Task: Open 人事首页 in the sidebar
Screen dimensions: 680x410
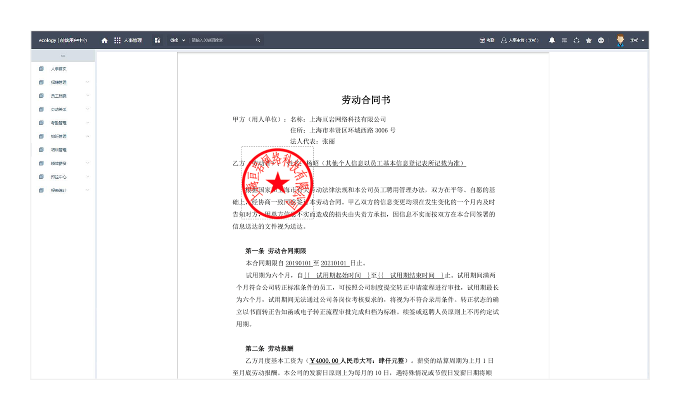Action: click(59, 69)
